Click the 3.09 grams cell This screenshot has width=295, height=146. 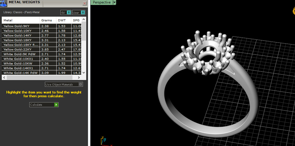click(x=48, y=73)
